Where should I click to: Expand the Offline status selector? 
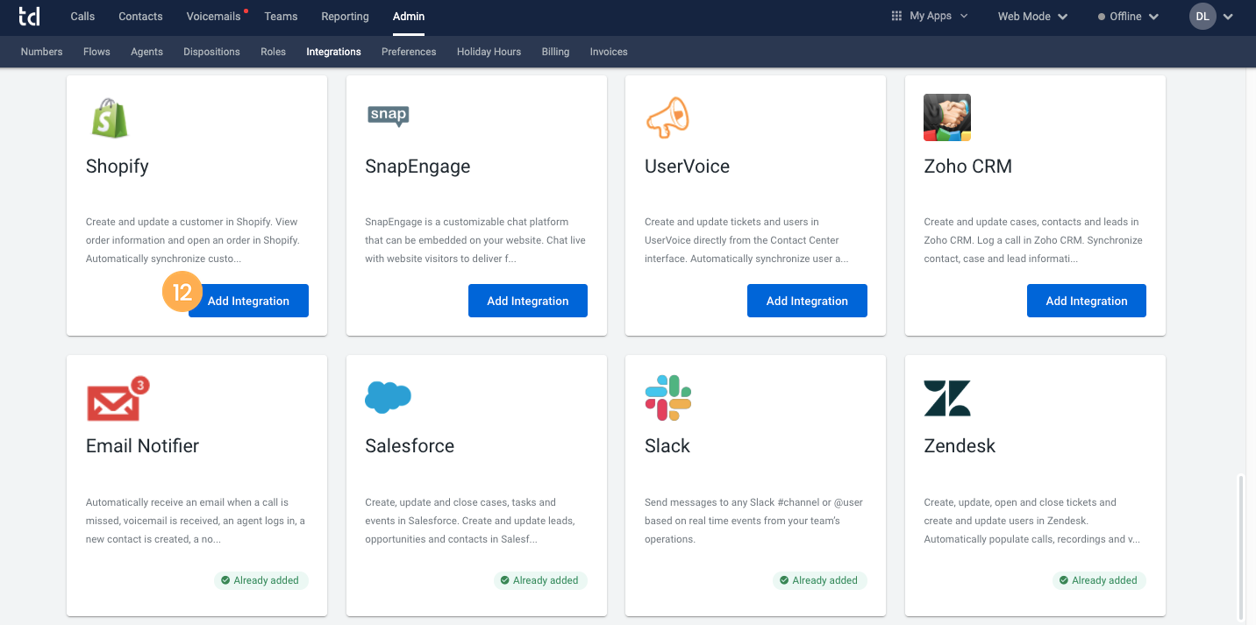pyautogui.click(x=1127, y=16)
